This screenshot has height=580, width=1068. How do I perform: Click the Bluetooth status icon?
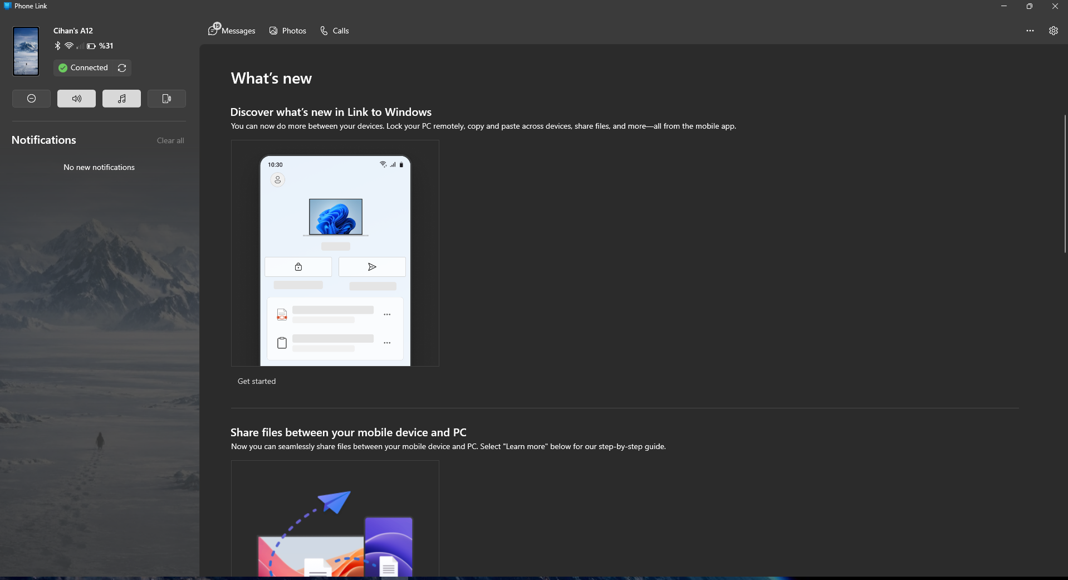(57, 46)
